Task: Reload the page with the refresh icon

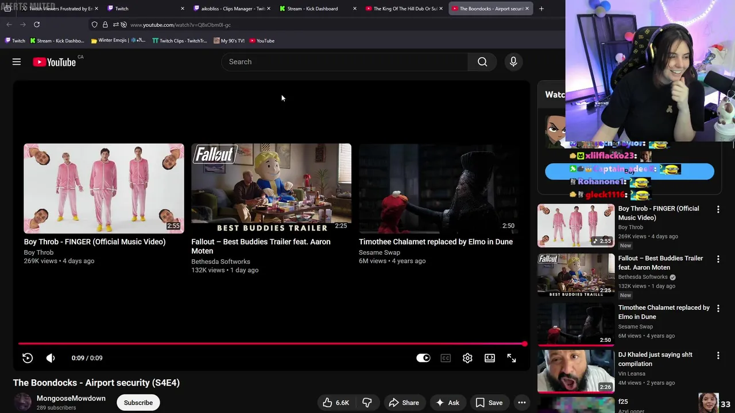Action: (x=37, y=25)
